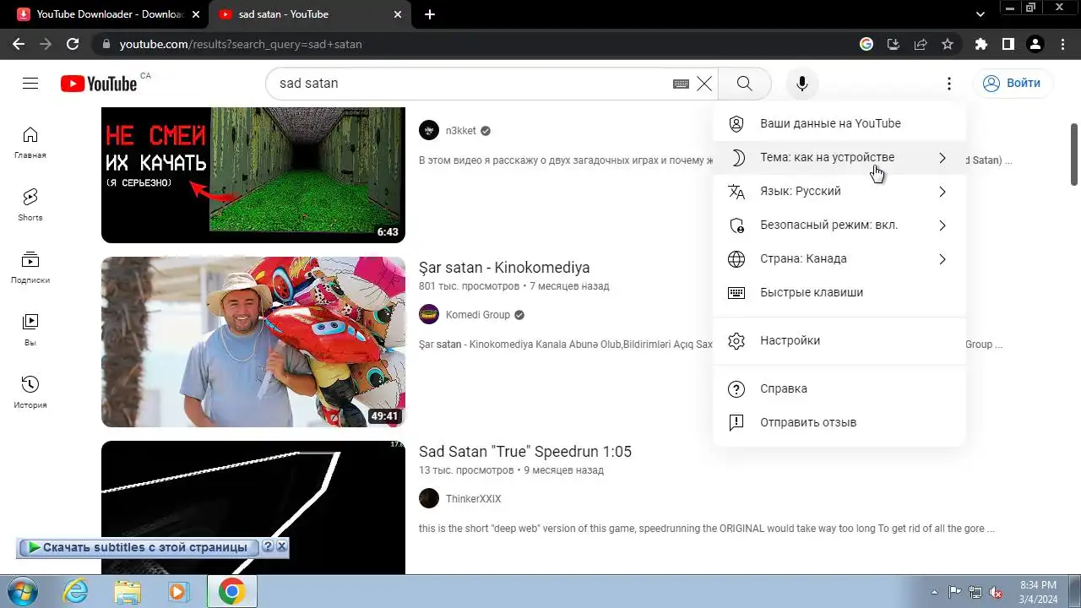Viewport: 1081px width, 608px height.
Task: Open Подписки in the sidebar
Action: click(30, 268)
